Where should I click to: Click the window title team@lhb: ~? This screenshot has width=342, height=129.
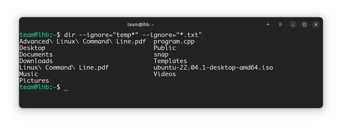pos(141,25)
